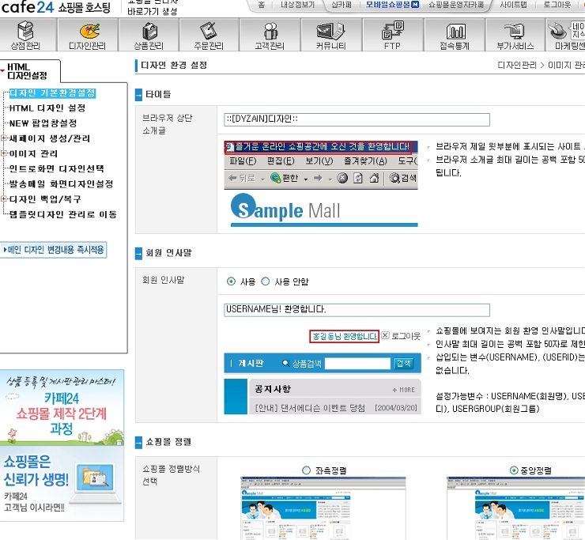Viewport: 585px width, 540px height.
Task: Open the 디자인관리 palette icon
Action: (88, 35)
